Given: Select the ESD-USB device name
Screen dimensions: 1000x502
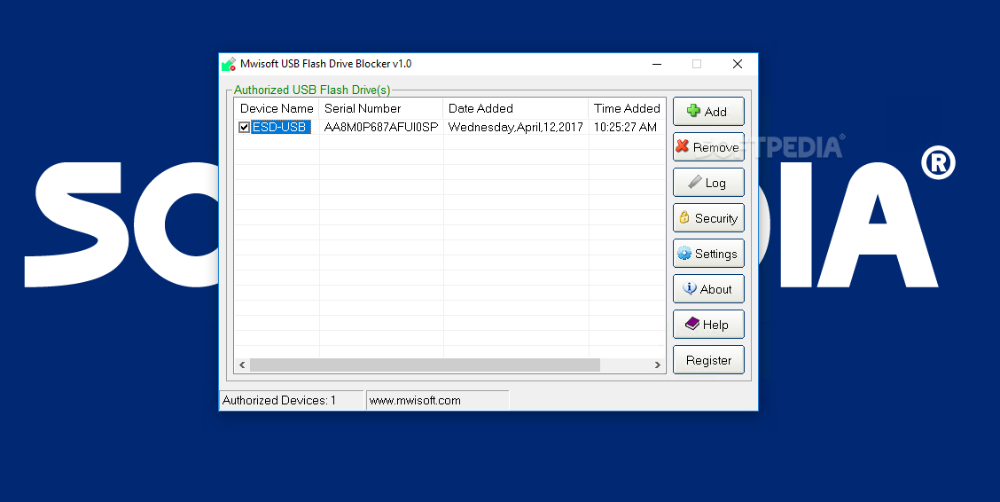Looking at the screenshot, I should coord(280,127).
